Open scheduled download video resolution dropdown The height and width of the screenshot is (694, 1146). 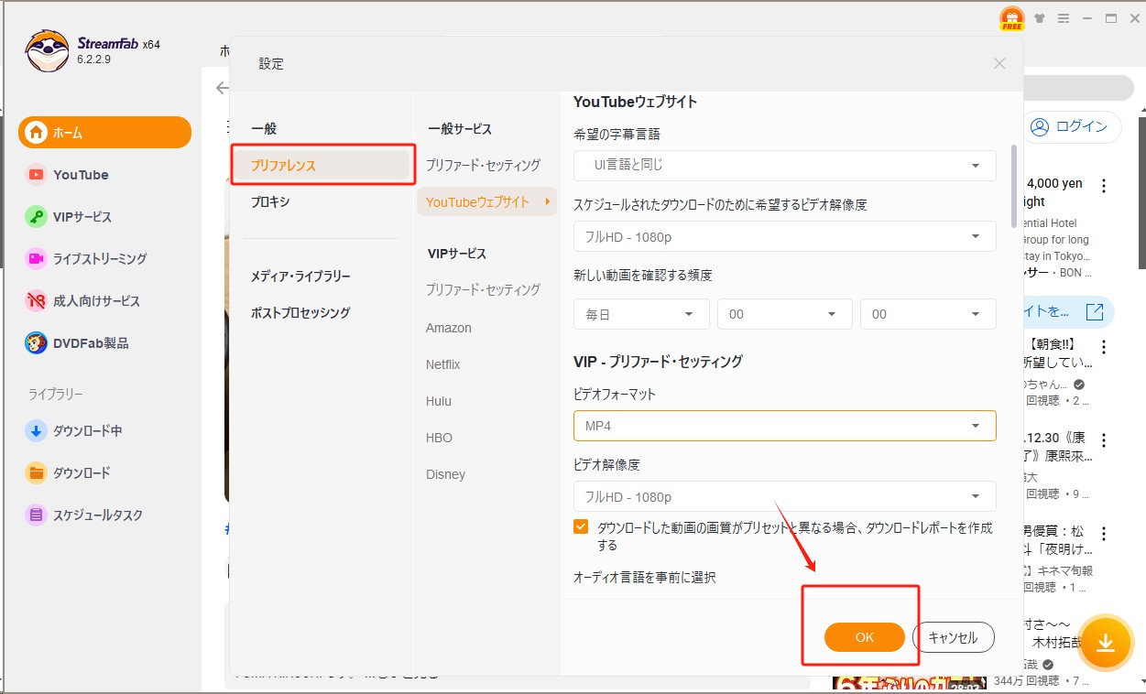(x=785, y=237)
